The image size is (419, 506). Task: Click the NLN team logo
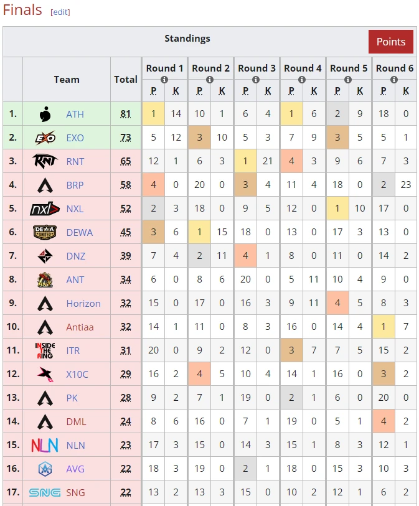coord(45,445)
